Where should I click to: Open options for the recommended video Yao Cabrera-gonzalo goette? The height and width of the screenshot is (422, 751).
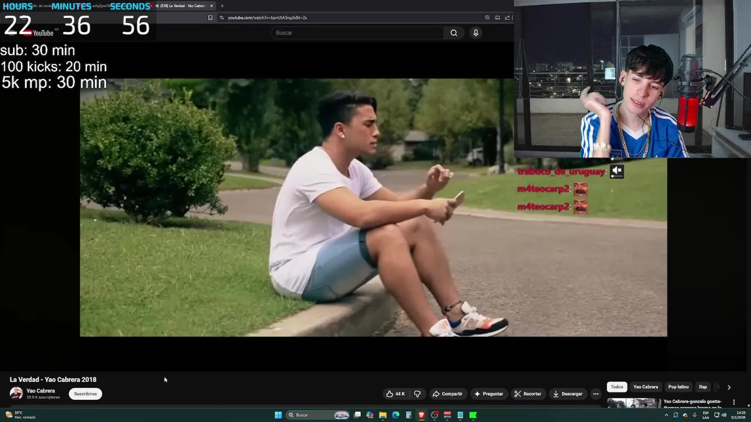click(733, 402)
